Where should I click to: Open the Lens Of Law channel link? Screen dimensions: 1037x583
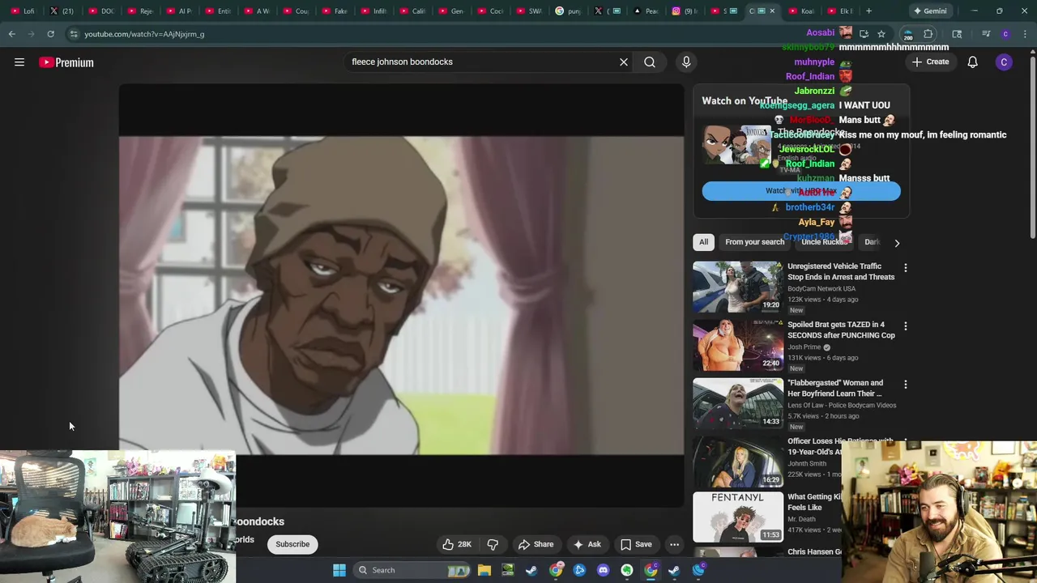(x=842, y=406)
